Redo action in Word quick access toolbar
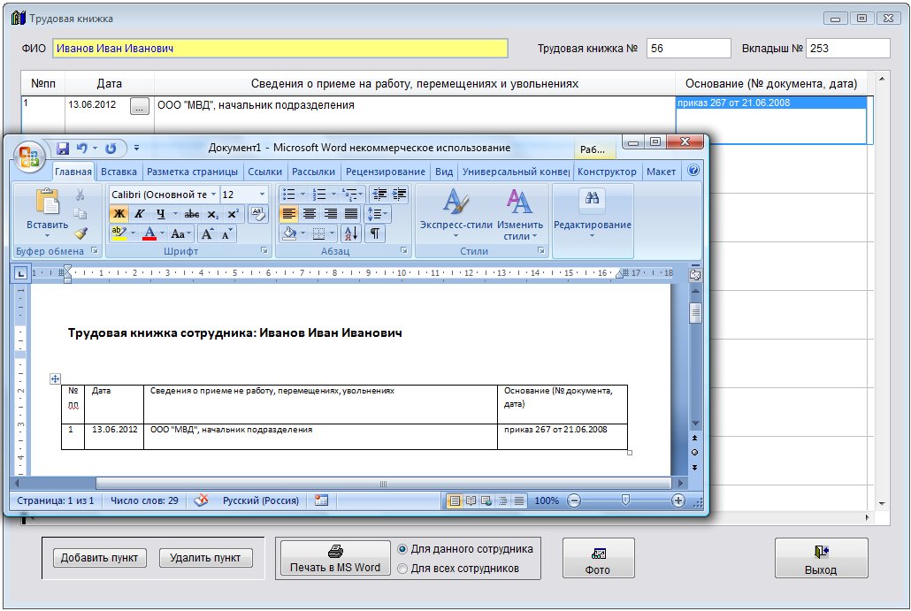This screenshot has height=611, width=911. click(x=111, y=148)
